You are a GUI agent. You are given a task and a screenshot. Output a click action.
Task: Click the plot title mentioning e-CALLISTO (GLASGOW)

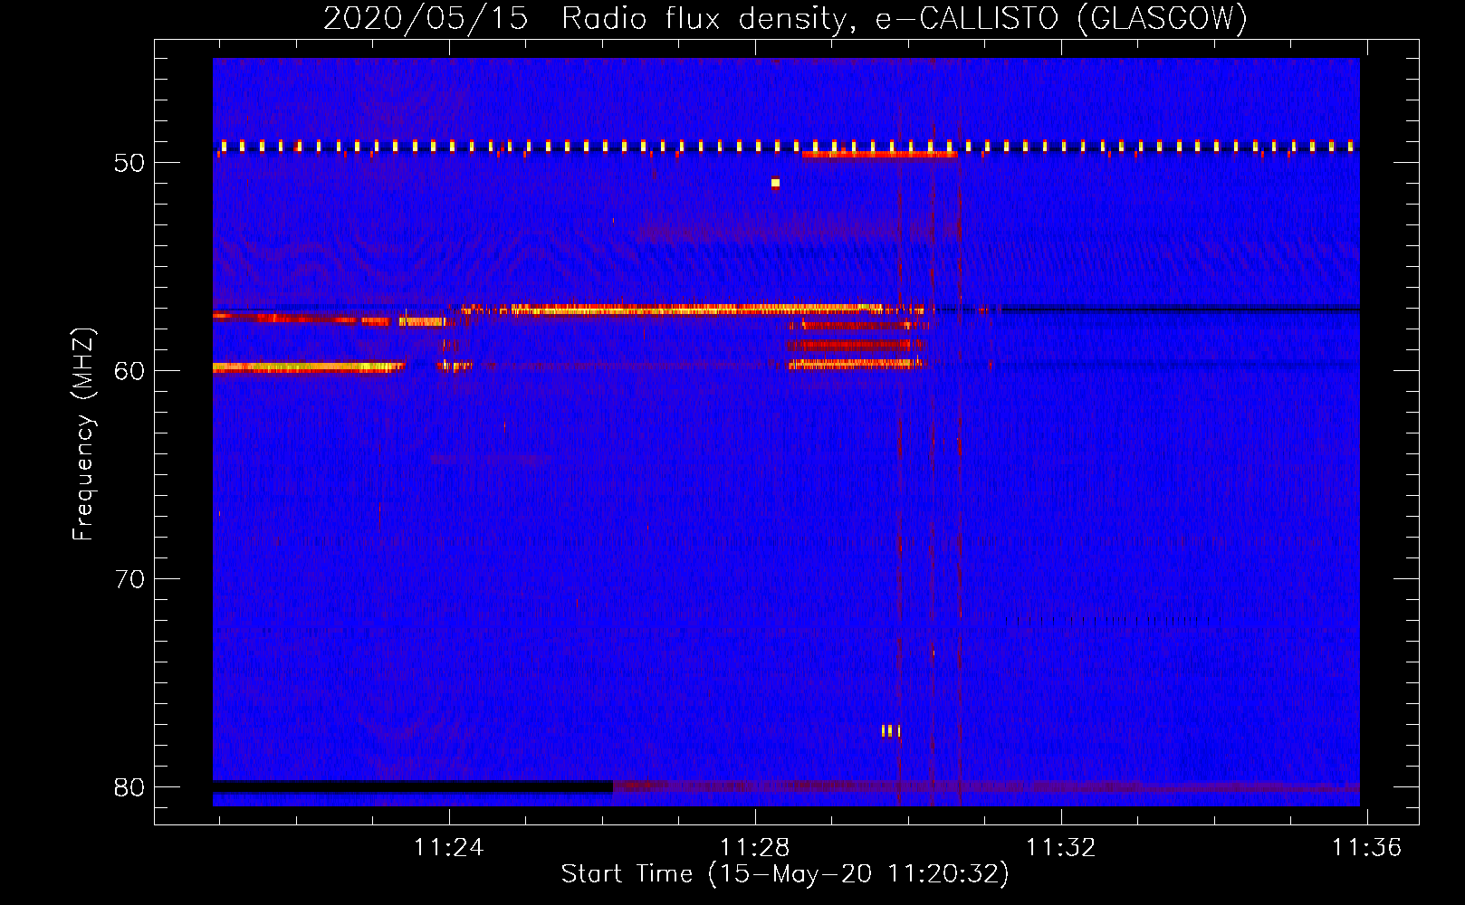pyautogui.click(x=785, y=18)
